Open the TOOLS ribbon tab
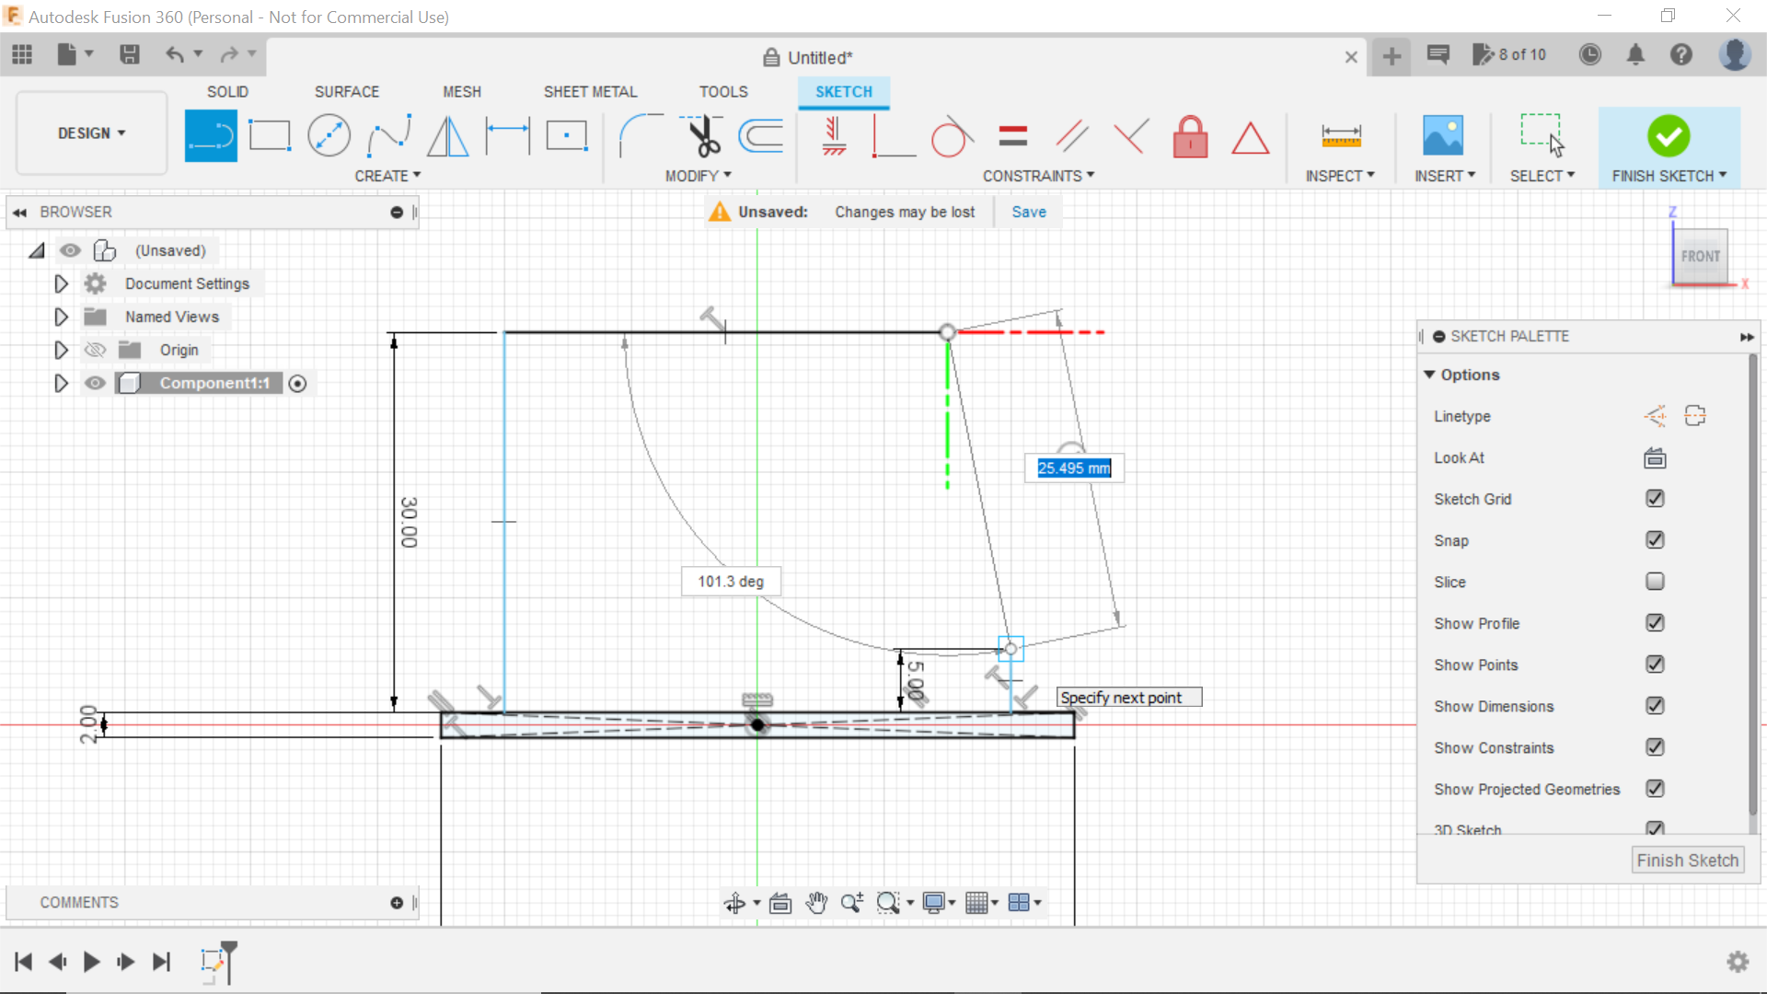Viewport: 1767px width, 994px height. [x=723, y=91]
